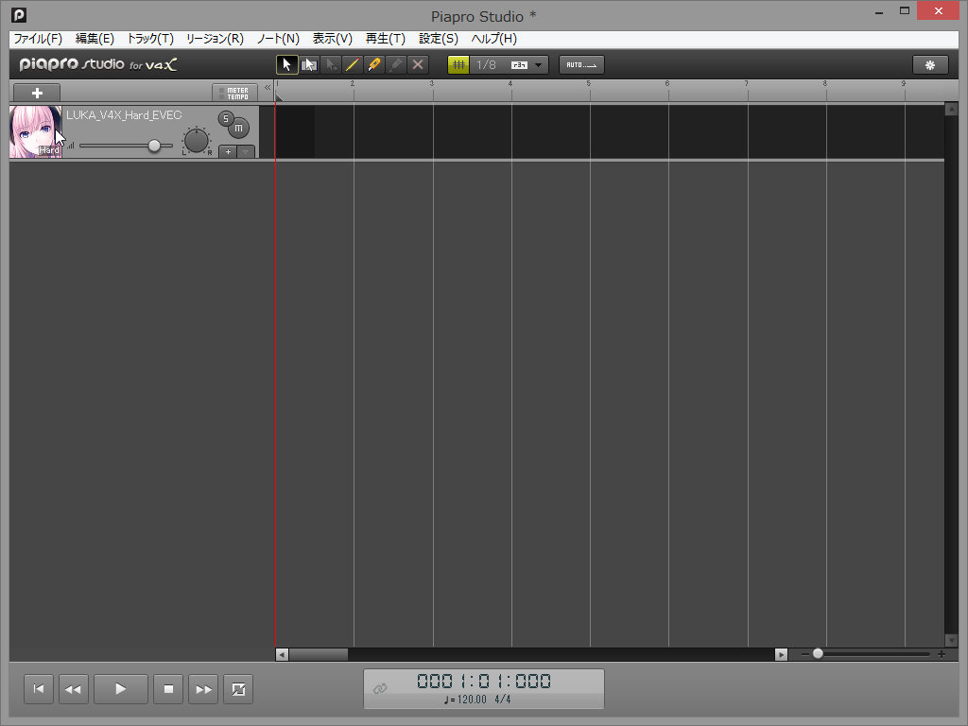Click measure 8 on the timeline ruler

824,84
